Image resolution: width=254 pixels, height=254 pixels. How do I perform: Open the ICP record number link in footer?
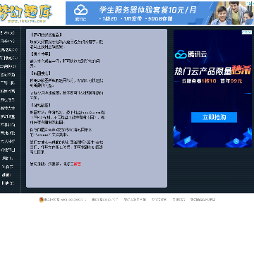click(104, 200)
